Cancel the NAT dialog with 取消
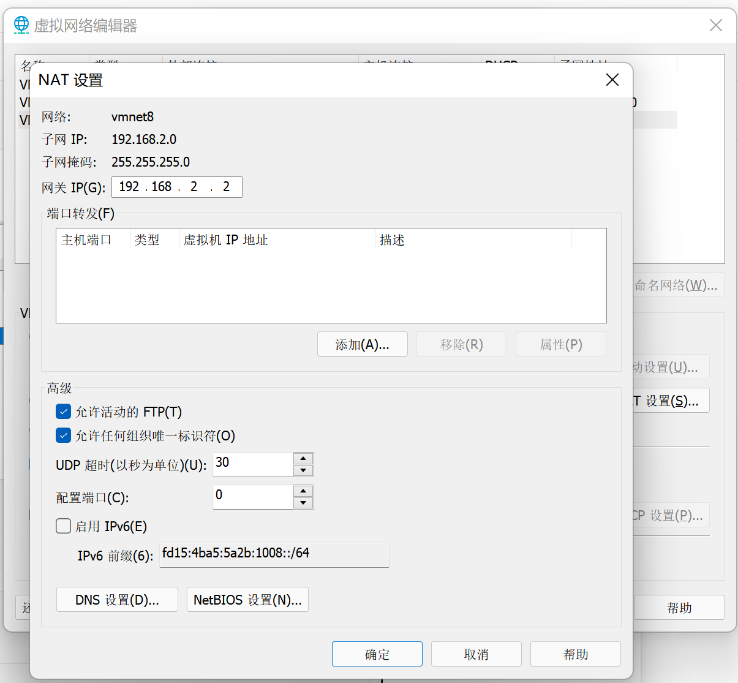 [476, 654]
